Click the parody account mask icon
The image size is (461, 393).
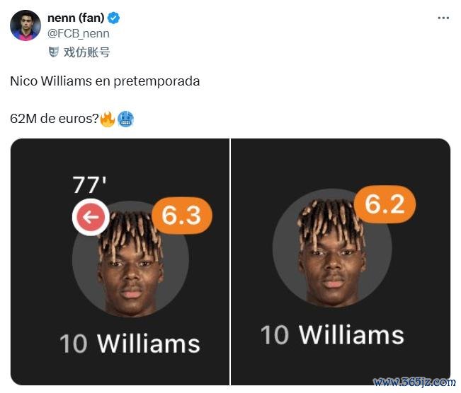click(54, 52)
